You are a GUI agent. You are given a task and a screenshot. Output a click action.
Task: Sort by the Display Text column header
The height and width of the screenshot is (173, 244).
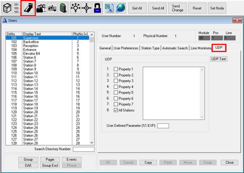point(47,34)
